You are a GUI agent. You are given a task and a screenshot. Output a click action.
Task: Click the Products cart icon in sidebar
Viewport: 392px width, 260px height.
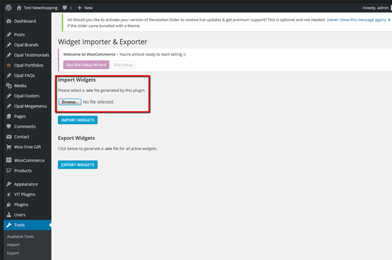pyautogui.click(x=9, y=171)
